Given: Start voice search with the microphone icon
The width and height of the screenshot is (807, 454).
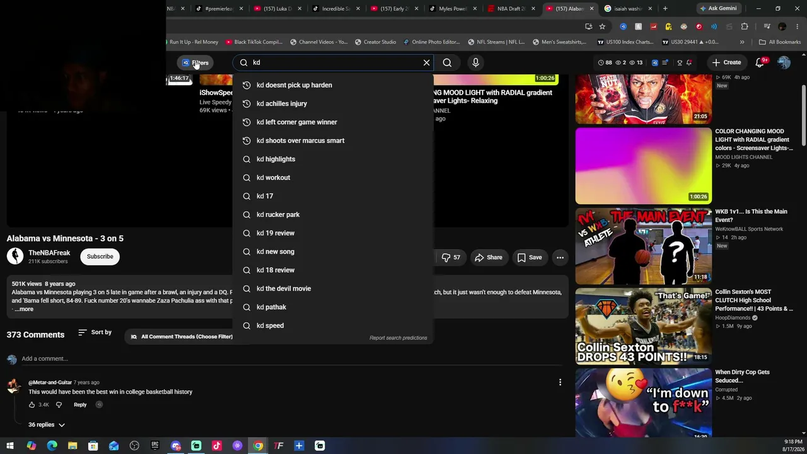Looking at the screenshot, I should [475, 62].
